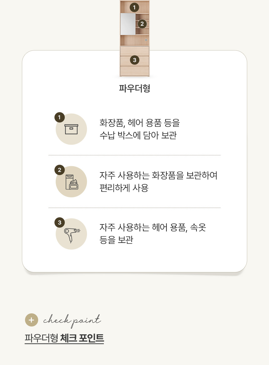Click marker 1 on the cabinet top shelf
Image resolution: width=269 pixels, height=365 pixels.
(134, 8)
